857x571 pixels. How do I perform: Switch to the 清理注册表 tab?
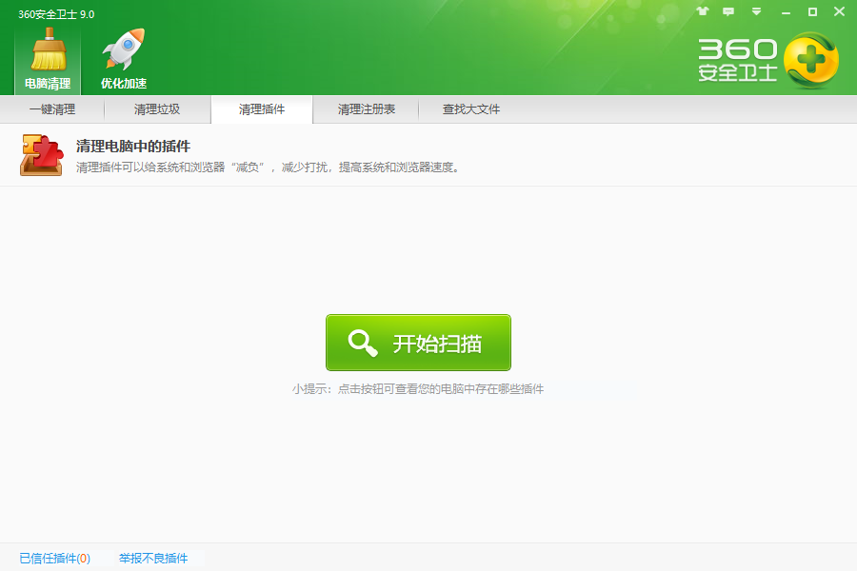[x=367, y=109]
